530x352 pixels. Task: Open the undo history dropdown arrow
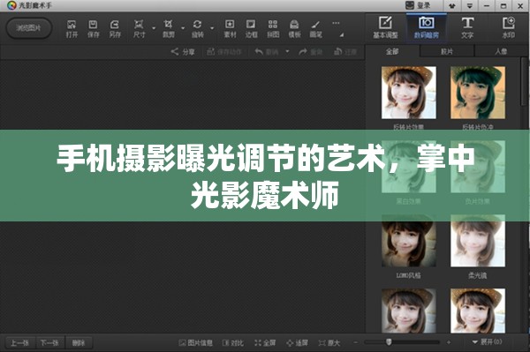287,52
